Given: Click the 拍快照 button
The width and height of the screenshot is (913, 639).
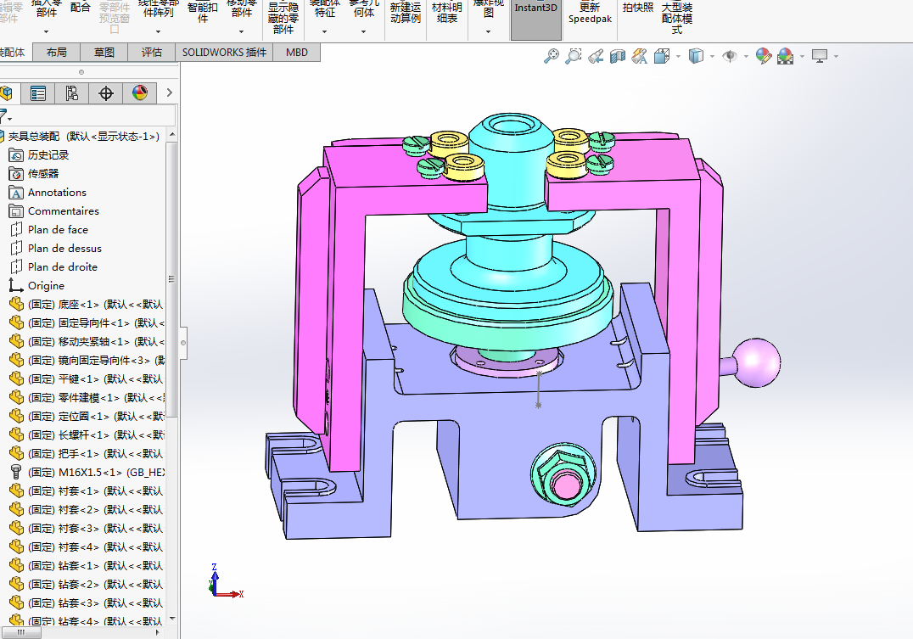Looking at the screenshot, I should point(637,8).
